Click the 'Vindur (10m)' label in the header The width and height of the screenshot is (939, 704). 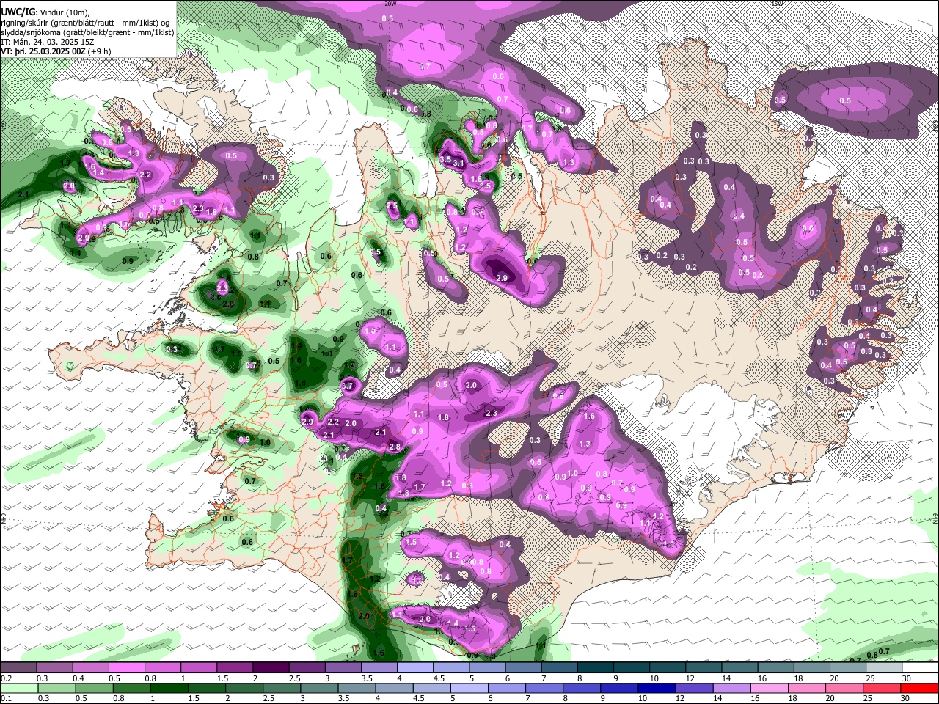point(62,12)
